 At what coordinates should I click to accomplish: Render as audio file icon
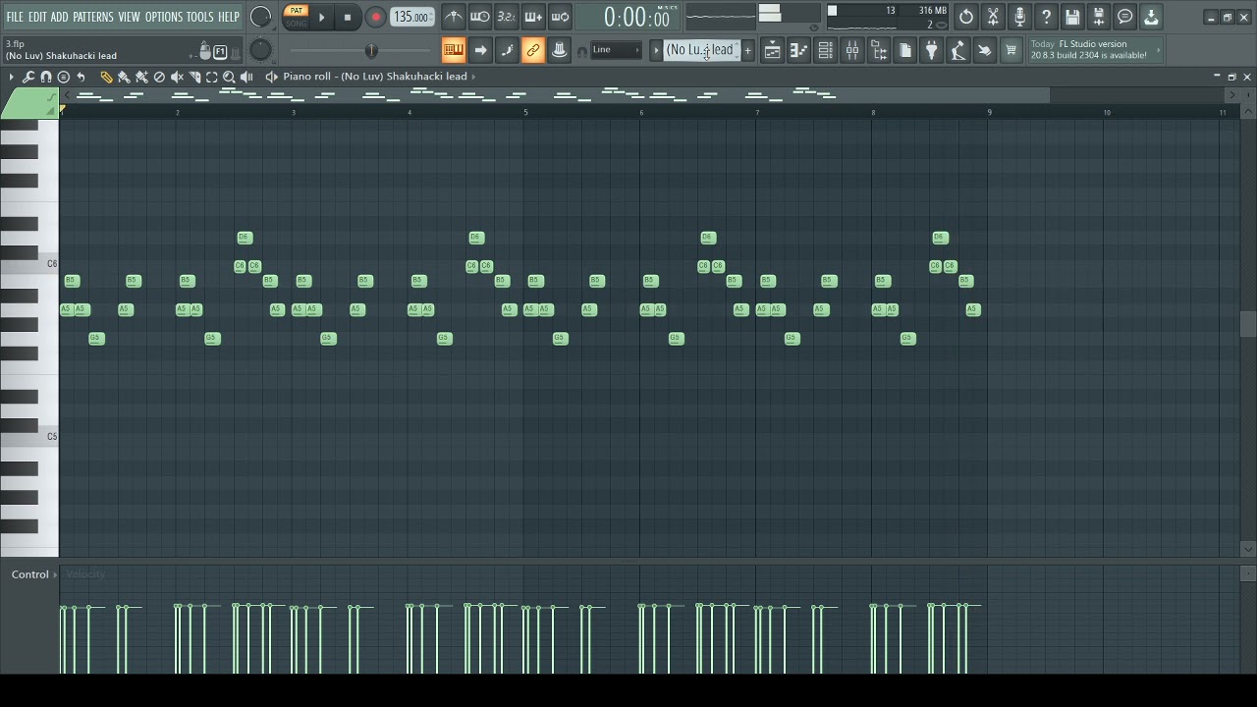(x=1099, y=17)
